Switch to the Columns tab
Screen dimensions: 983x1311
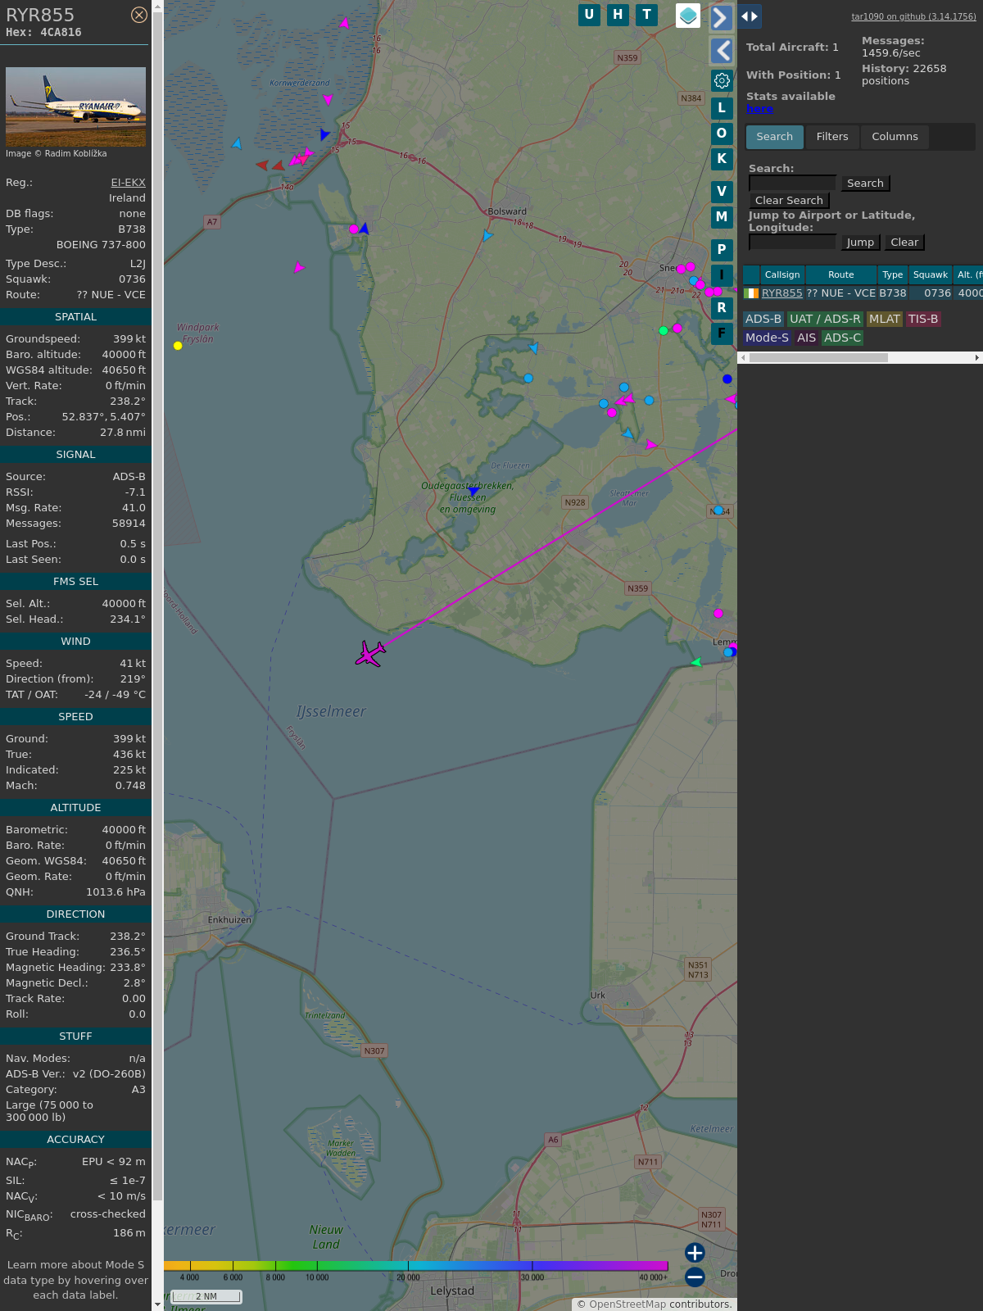895,137
